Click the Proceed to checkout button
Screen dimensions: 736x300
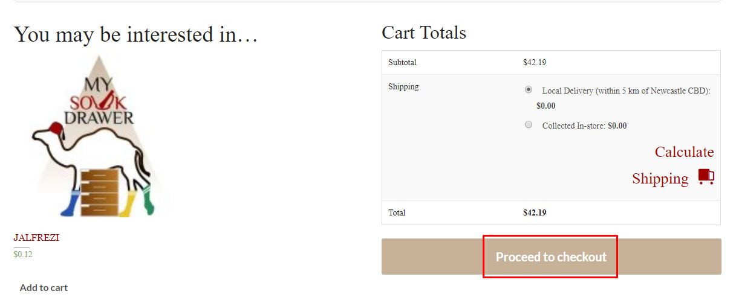pyautogui.click(x=551, y=257)
